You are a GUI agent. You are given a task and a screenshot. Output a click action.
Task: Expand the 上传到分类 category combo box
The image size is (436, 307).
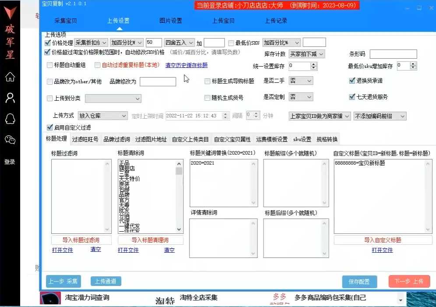[113, 99]
